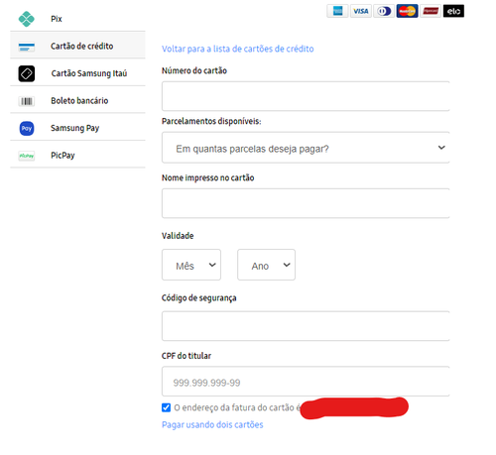Click the barcode icon for Boleto bancário
496x455 pixels.
click(27, 101)
